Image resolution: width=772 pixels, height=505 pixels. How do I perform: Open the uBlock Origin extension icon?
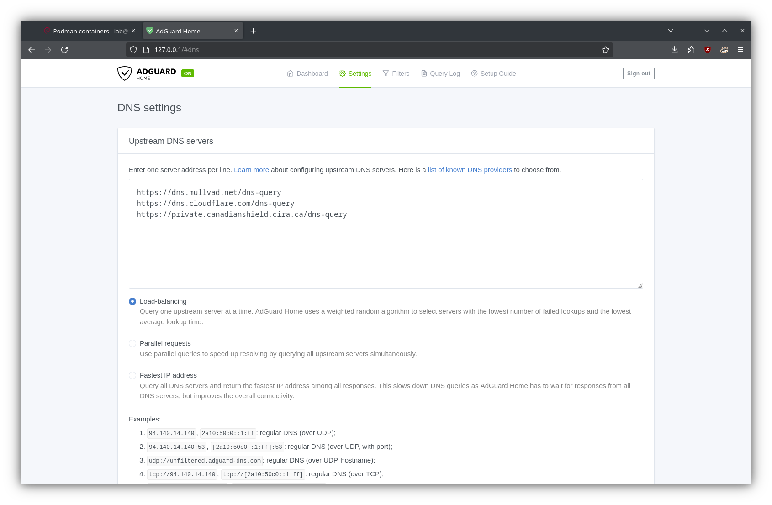(x=708, y=50)
